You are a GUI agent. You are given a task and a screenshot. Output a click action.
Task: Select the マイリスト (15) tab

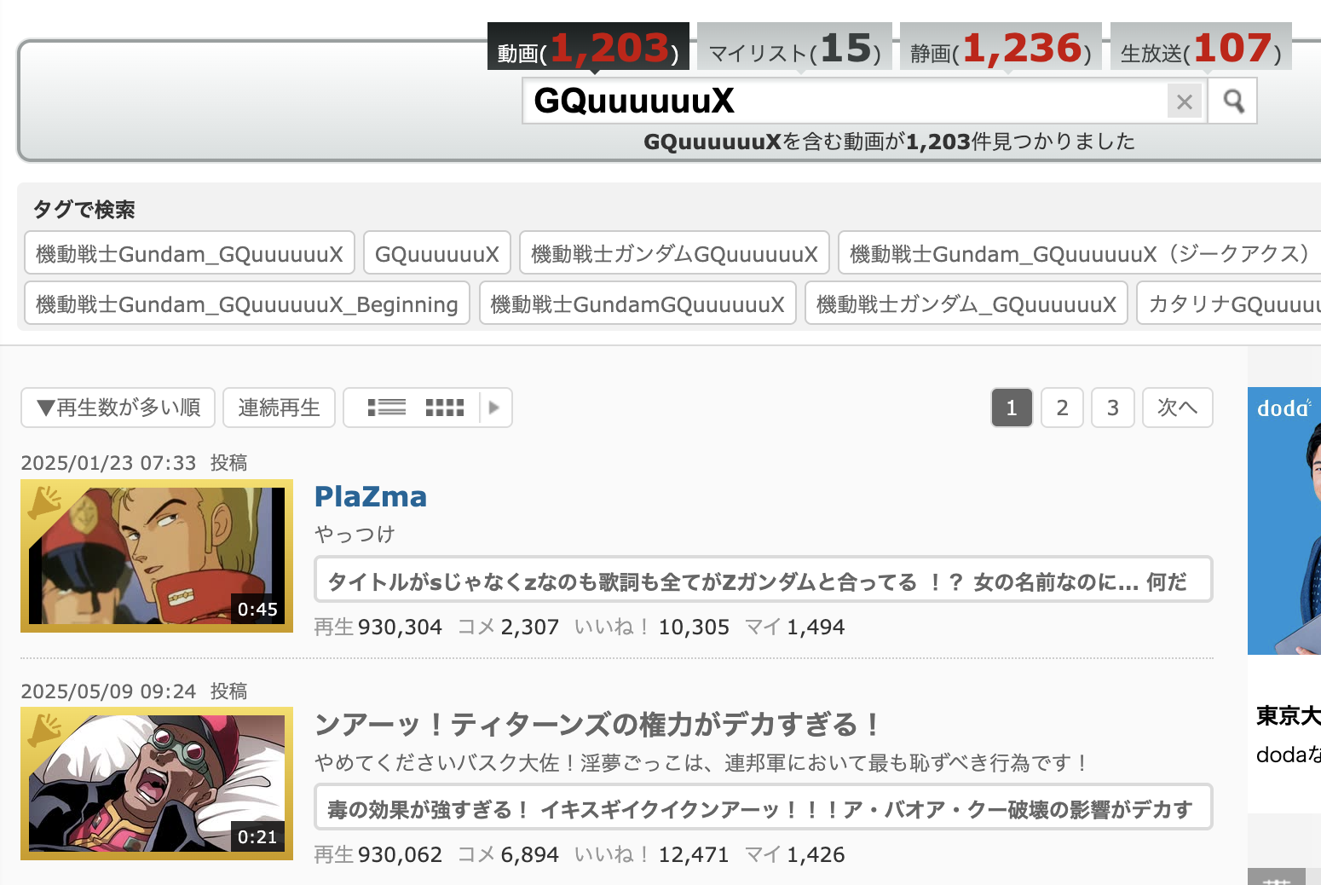click(x=794, y=48)
